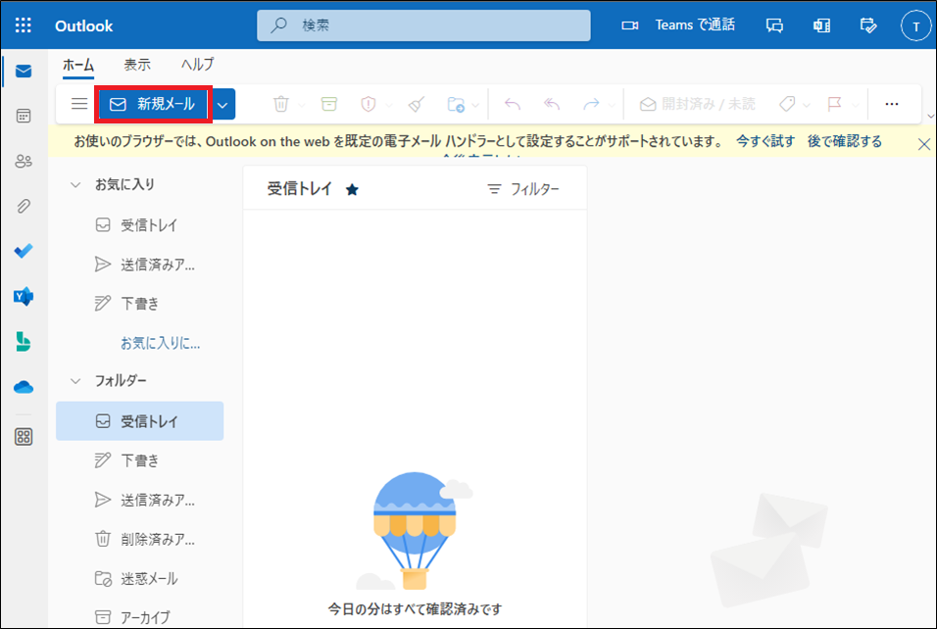
Task: Show more apps in left rail
Action: coord(24,437)
